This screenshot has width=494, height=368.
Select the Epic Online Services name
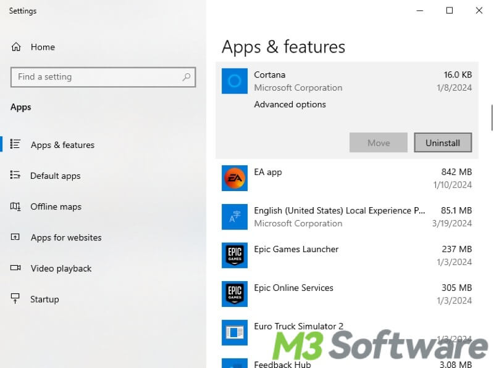[x=294, y=288]
